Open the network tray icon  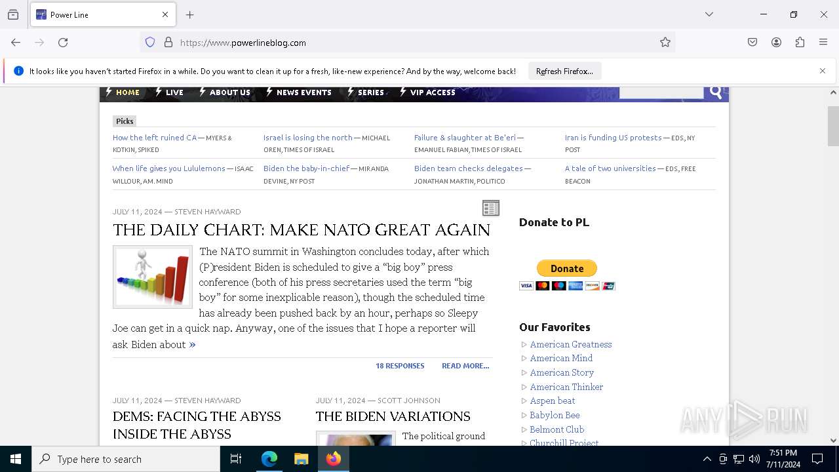tap(739, 459)
